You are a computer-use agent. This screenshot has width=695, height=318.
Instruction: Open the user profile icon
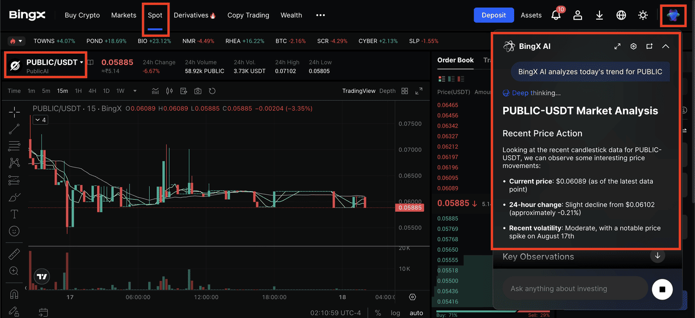click(x=578, y=15)
